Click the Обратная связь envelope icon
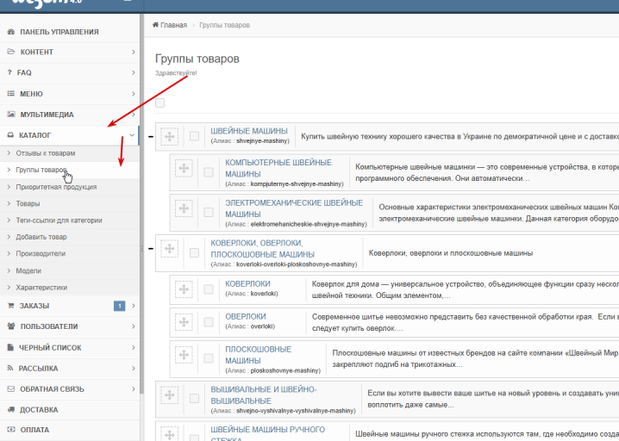This screenshot has height=441, width=619. [x=11, y=389]
